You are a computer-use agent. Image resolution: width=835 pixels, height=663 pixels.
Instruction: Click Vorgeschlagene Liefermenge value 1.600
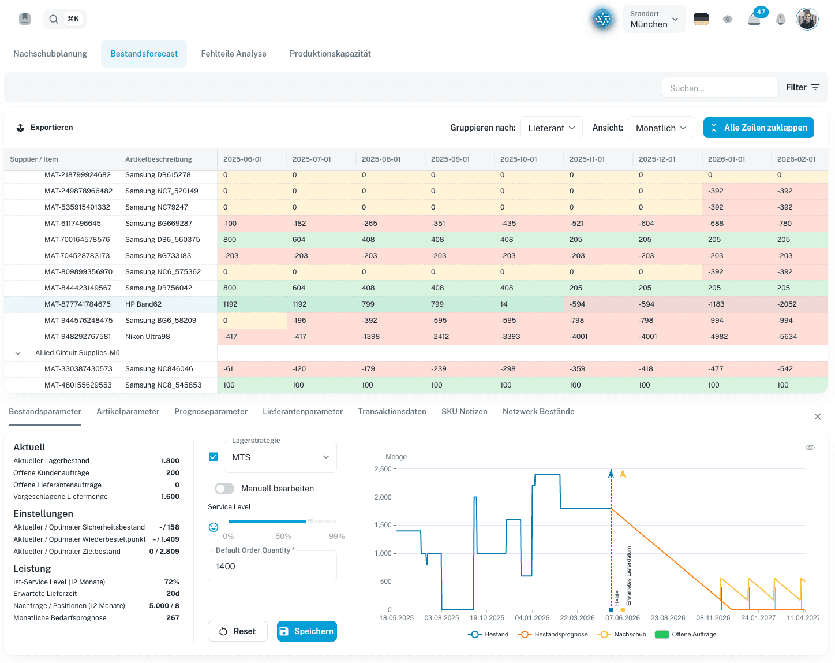170,497
